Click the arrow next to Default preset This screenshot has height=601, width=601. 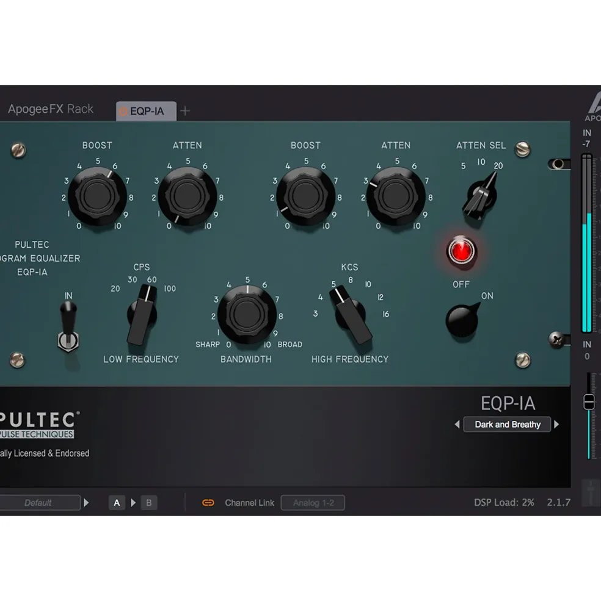point(86,503)
